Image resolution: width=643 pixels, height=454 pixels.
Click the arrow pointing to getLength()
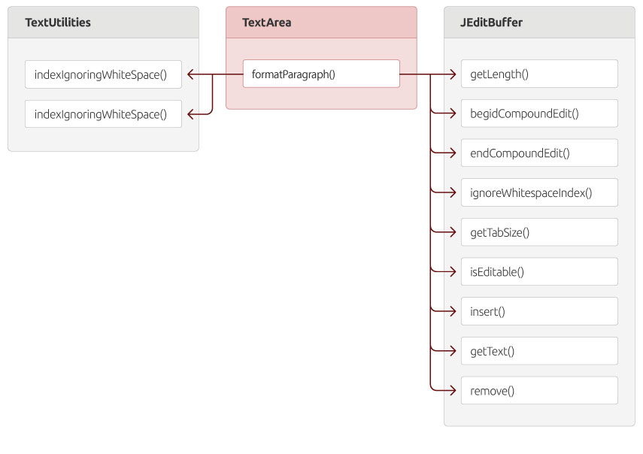452,74
